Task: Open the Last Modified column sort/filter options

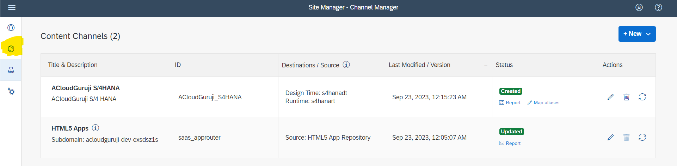Action: point(485,65)
